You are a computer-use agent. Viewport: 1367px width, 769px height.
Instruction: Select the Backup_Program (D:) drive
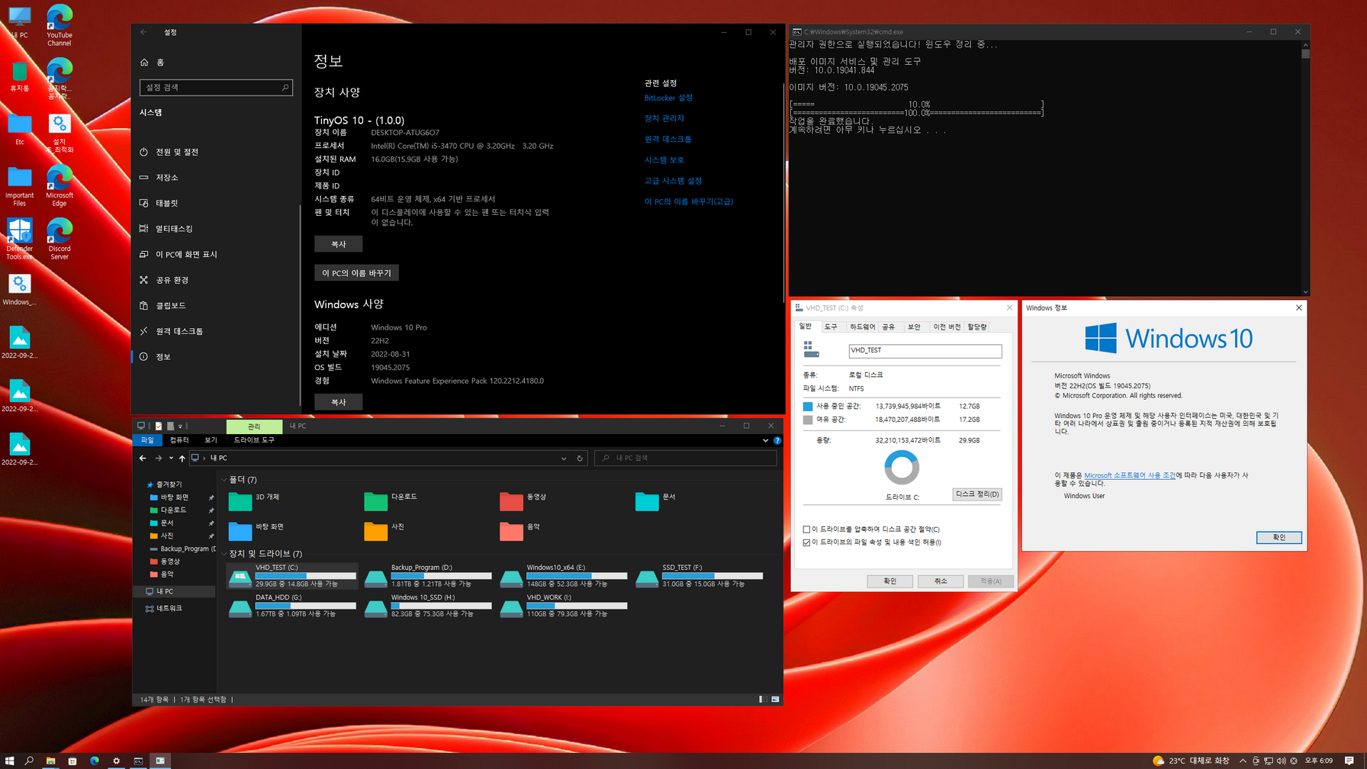coord(428,576)
